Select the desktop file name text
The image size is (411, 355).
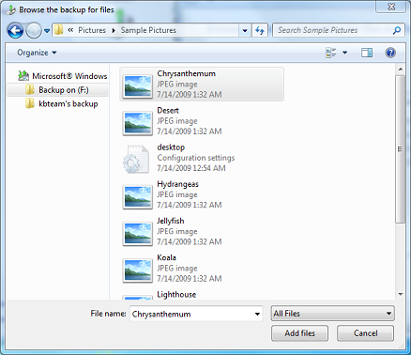coord(171,147)
